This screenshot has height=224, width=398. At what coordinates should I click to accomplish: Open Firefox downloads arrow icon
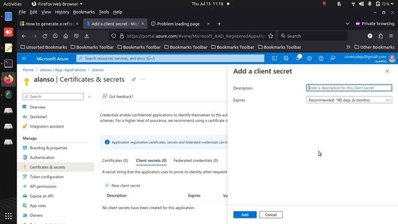pos(86,36)
